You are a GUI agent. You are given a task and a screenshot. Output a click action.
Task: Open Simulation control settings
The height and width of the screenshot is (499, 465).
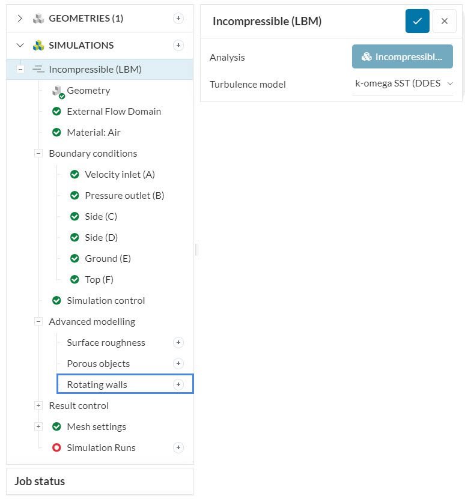click(106, 300)
